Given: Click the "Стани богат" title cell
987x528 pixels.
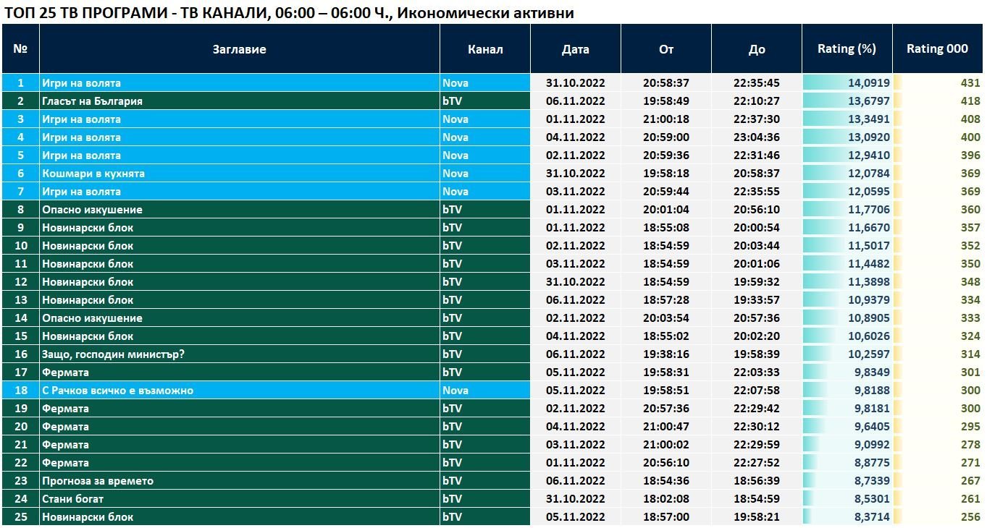Looking at the screenshot, I should 72,499.
